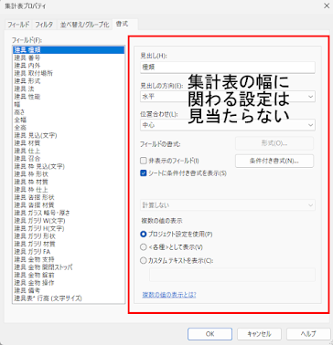This screenshot has height=345, width=333.
Task: Select 建具 法 list entry
Action: click(69, 89)
